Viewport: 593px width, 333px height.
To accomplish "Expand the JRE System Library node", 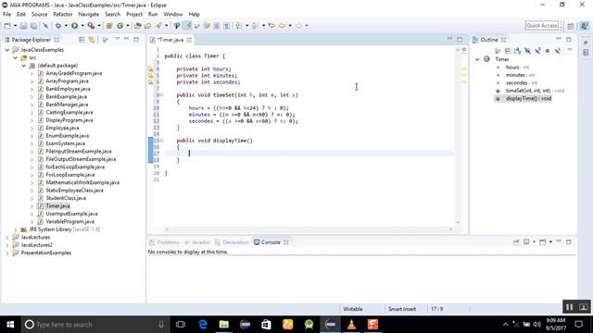I will (x=16, y=229).
